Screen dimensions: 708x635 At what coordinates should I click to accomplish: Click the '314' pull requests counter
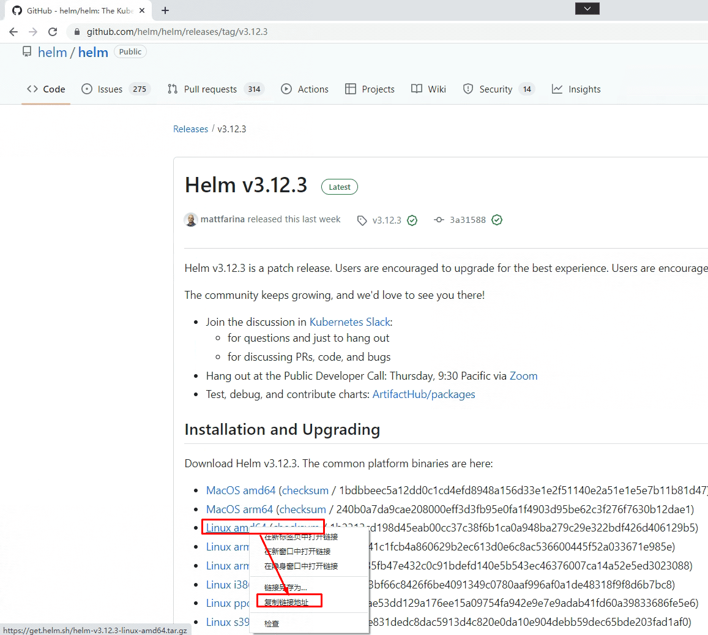coord(254,89)
